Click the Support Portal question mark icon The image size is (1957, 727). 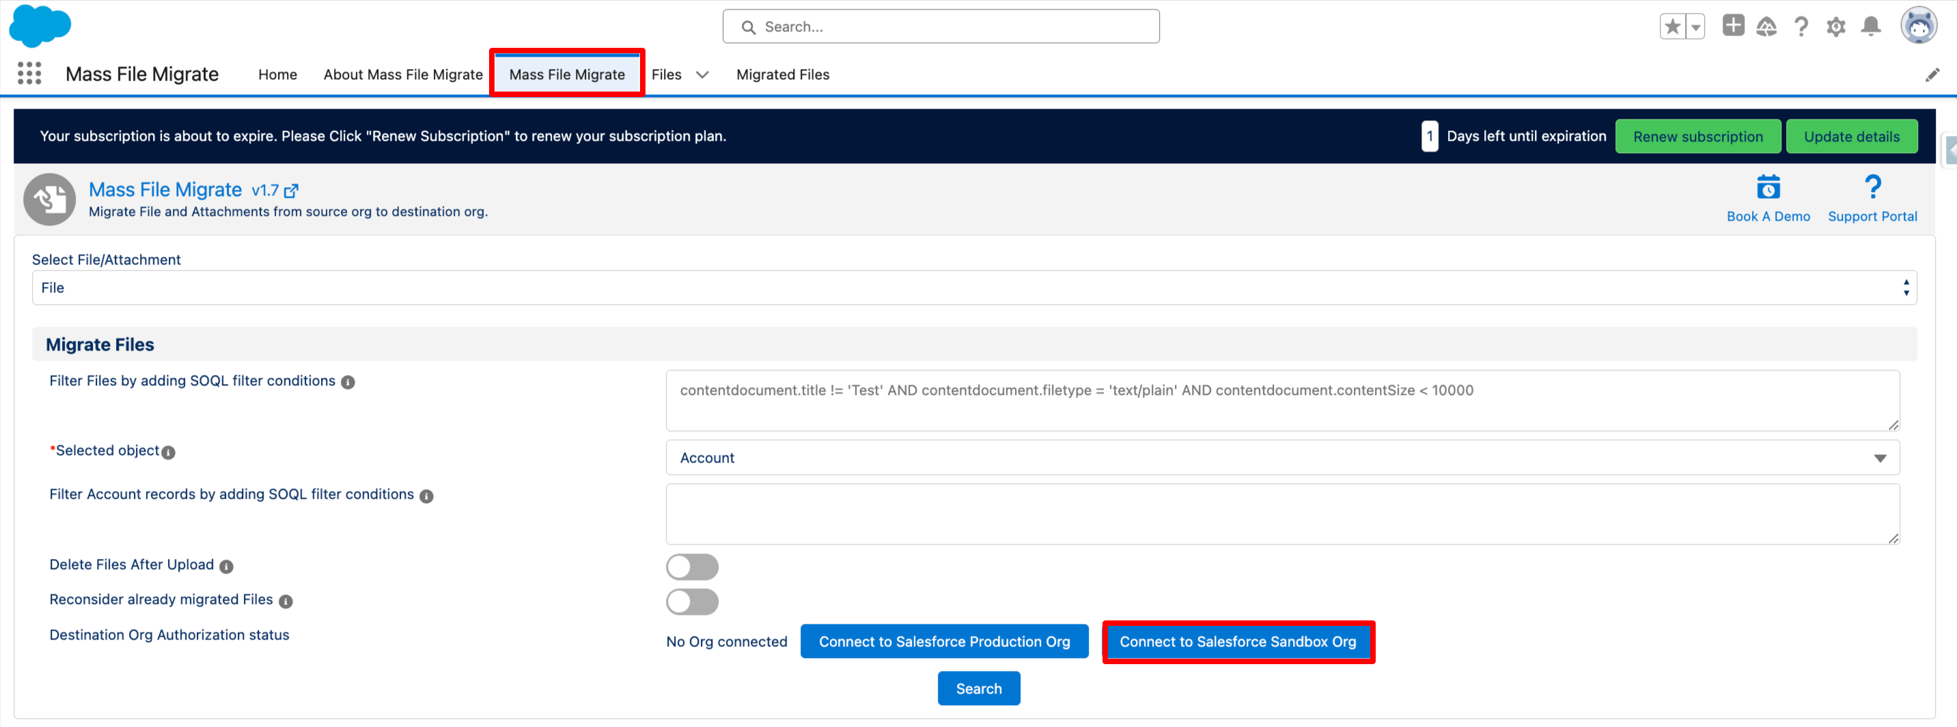[1873, 187]
